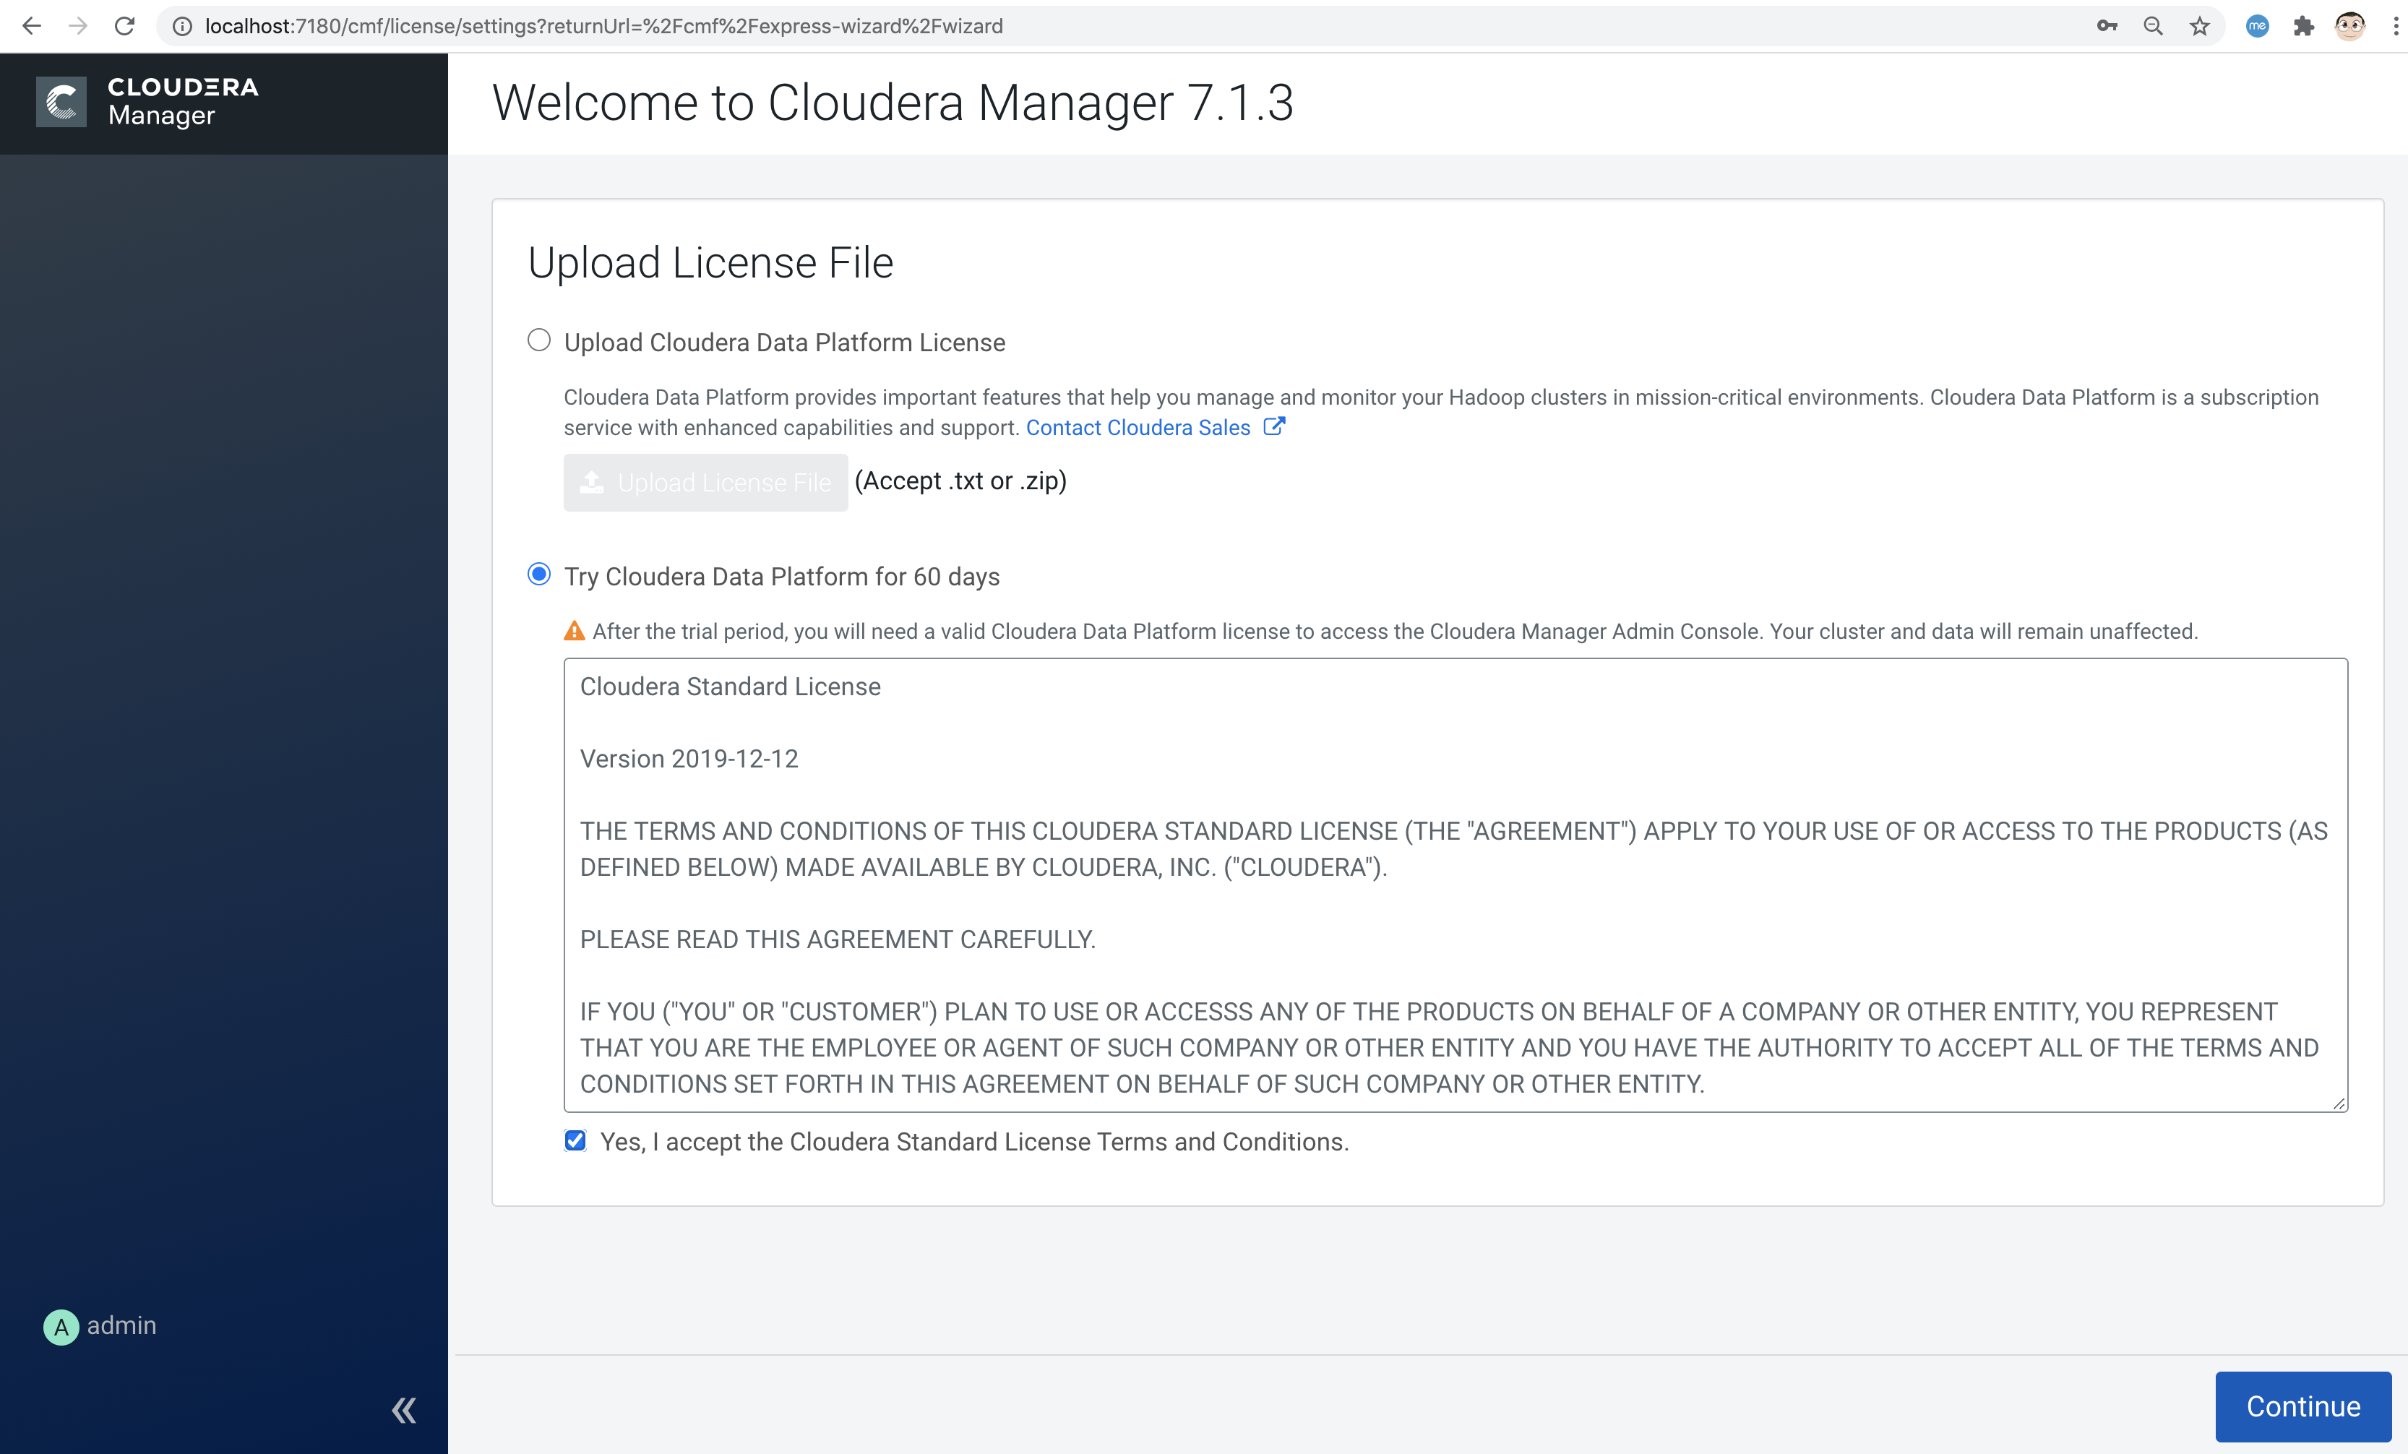Click the Upload License File button

[705, 483]
